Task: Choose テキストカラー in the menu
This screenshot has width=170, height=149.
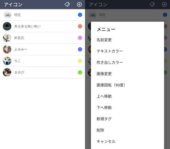Action: coord(110,51)
